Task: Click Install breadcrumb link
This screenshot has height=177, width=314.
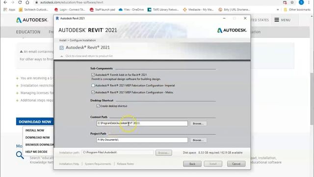Action: click(63, 40)
